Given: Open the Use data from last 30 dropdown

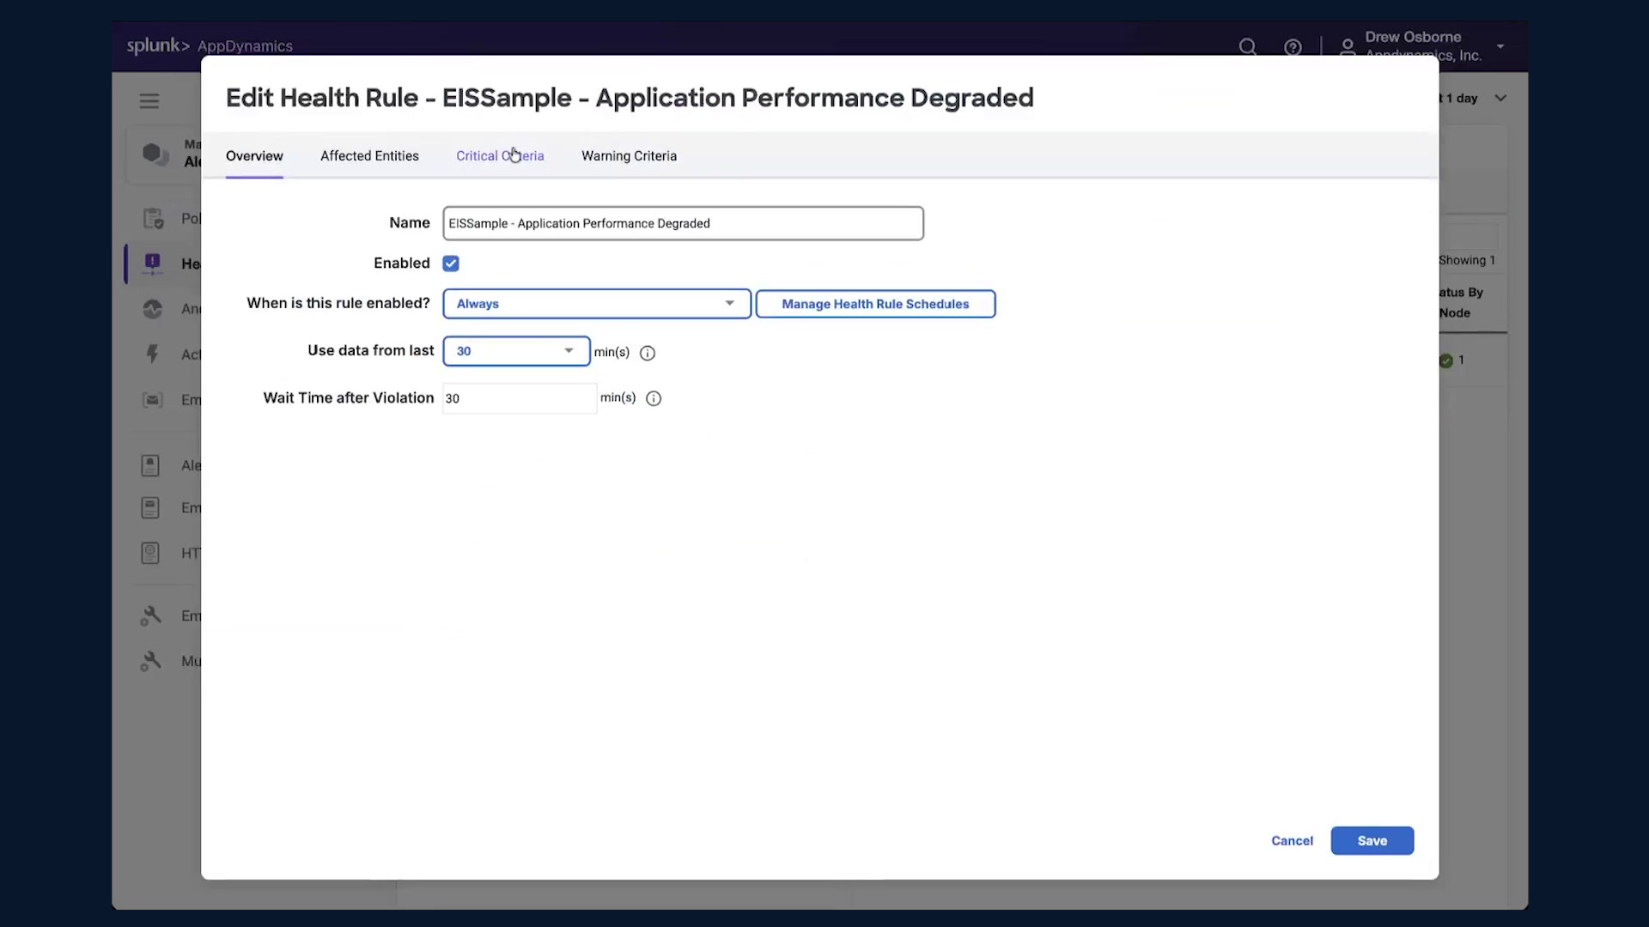Looking at the screenshot, I should click(516, 351).
